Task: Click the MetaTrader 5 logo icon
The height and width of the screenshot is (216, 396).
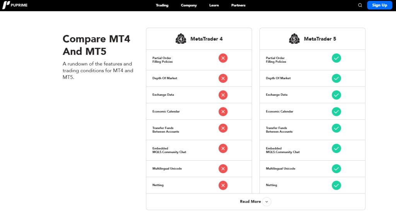Action: coord(294,39)
